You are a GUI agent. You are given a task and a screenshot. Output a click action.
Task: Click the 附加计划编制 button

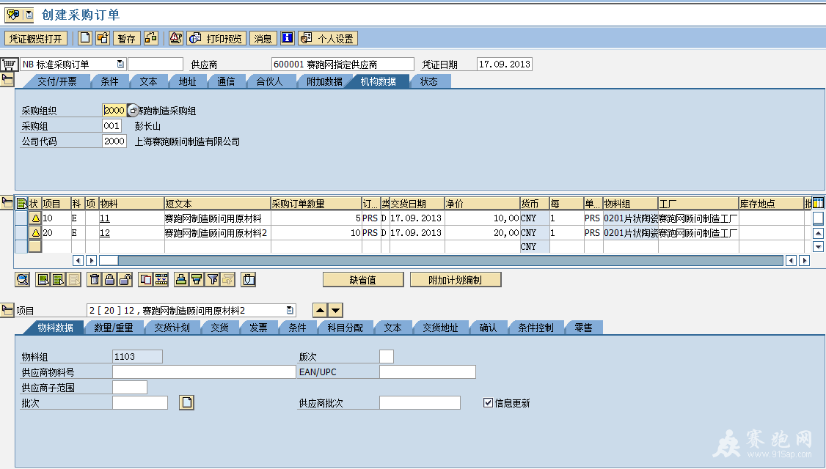click(x=455, y=279)
